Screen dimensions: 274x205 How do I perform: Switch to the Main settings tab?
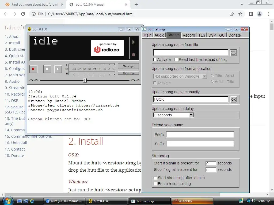[x=147, y=35]
